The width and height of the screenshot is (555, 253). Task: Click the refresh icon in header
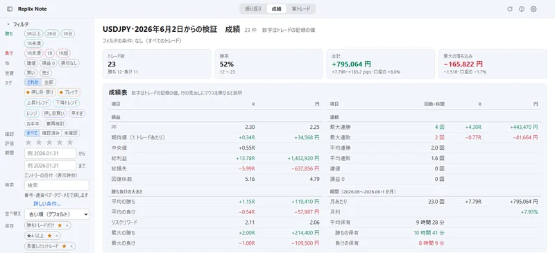point(510,9)
